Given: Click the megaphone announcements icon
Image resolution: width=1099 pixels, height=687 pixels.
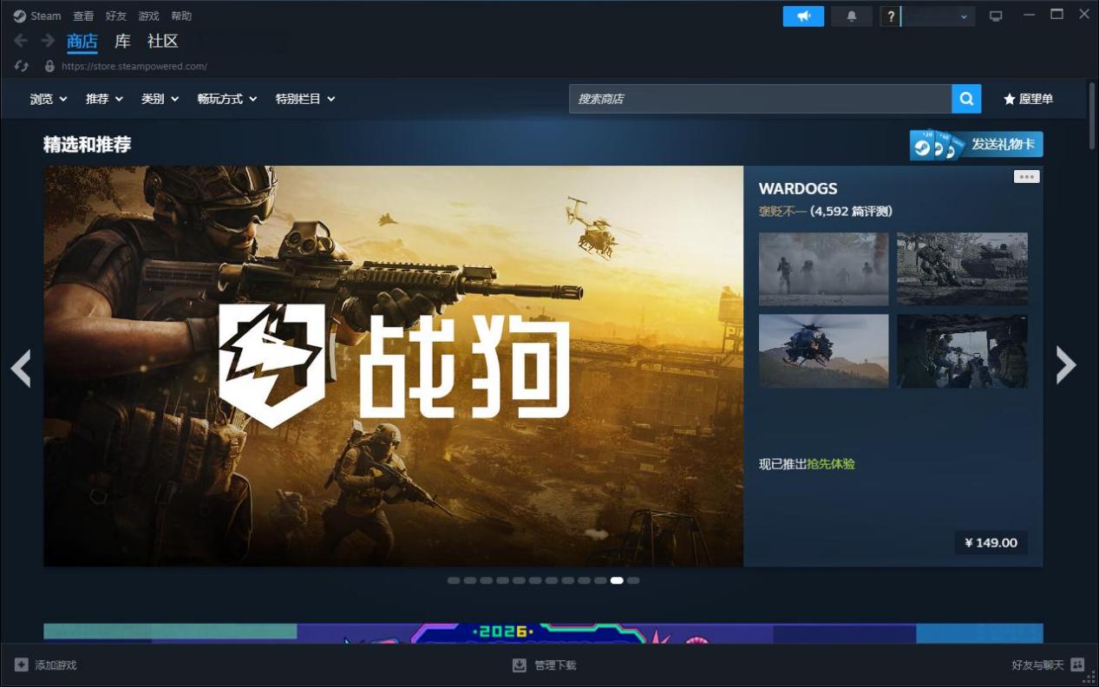Looking at the screenshot, I should point(803,16).
